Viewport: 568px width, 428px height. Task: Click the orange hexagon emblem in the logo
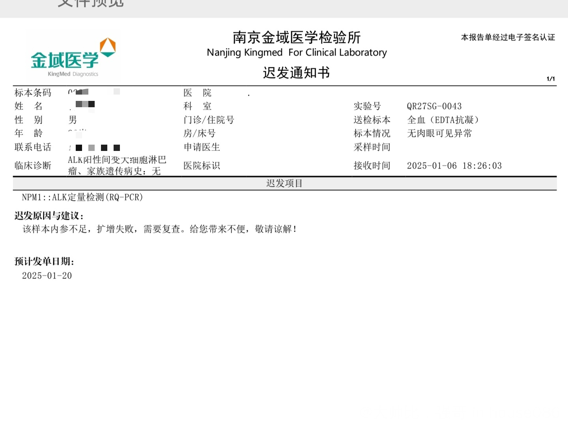click(x=108, y=47)
